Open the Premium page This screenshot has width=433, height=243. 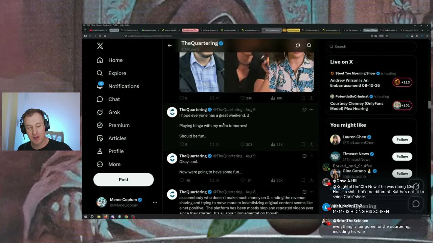point(113,125)
